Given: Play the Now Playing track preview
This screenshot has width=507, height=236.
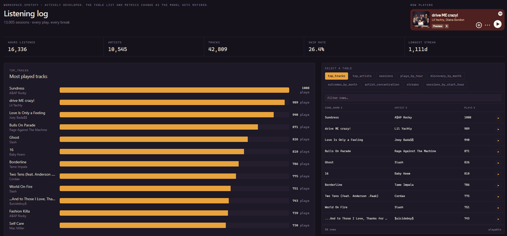Looking at the screenshot, I should 497,24.
